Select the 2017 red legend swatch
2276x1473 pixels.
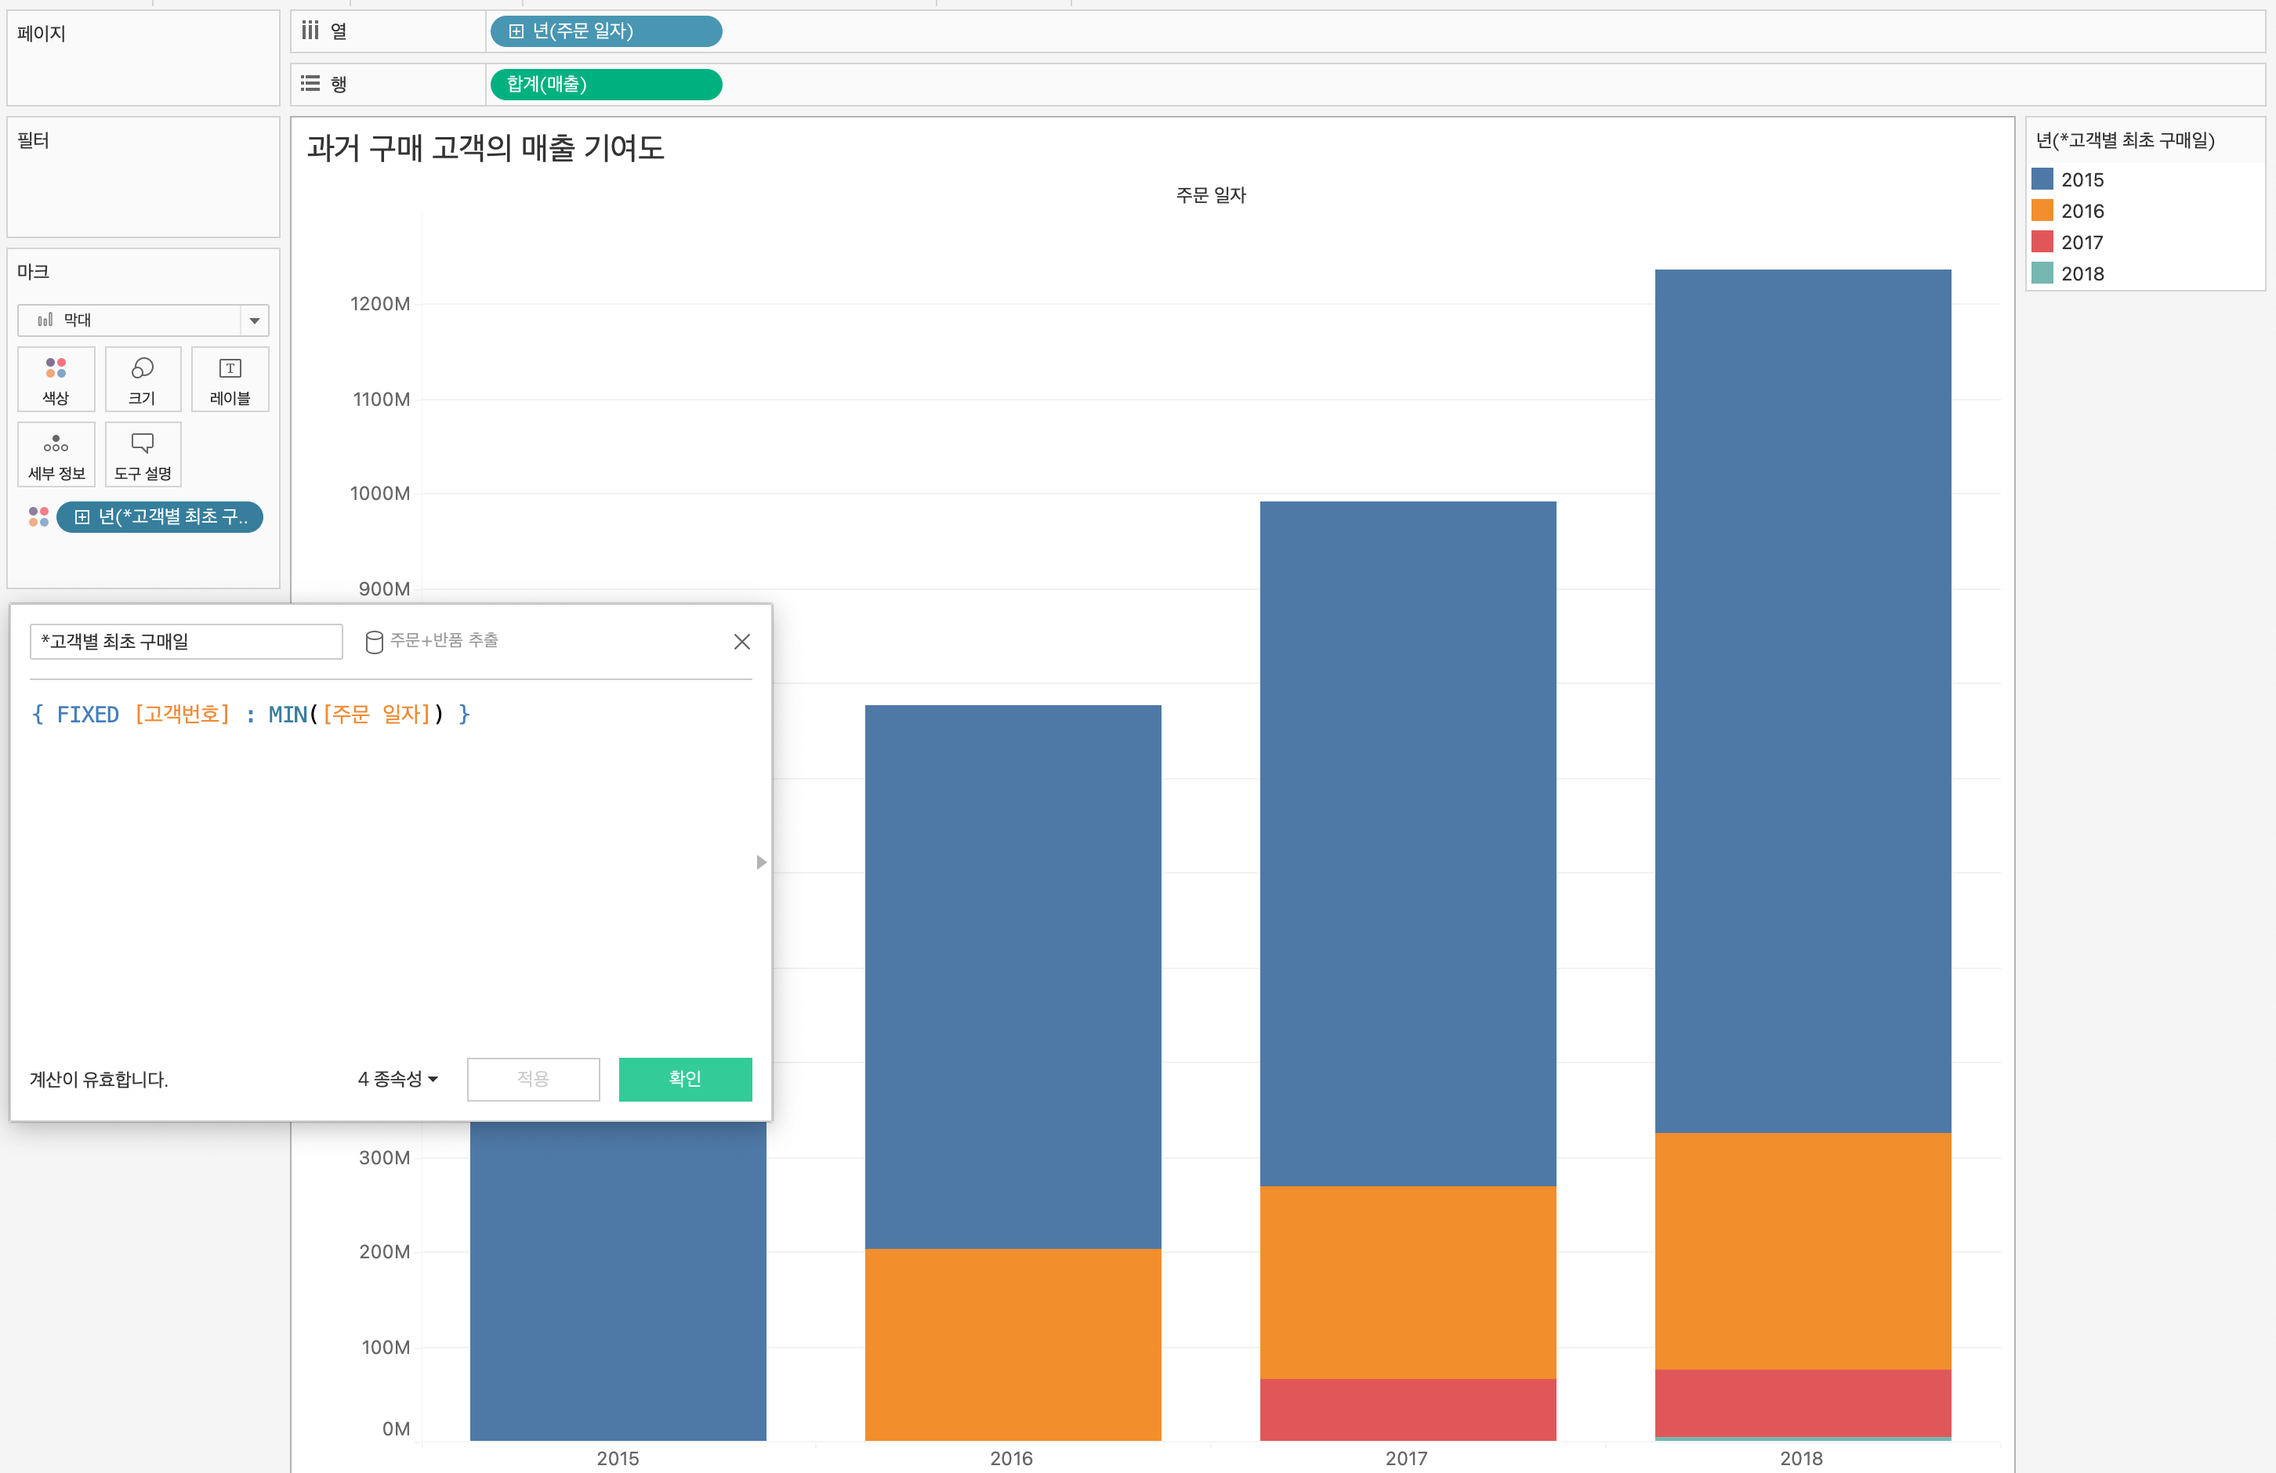coord(2042,242)
